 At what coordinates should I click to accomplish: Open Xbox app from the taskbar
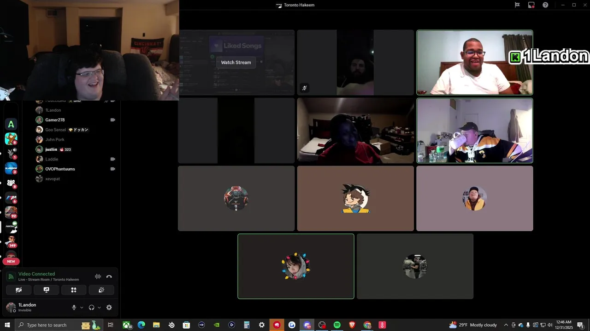(127, 325)
